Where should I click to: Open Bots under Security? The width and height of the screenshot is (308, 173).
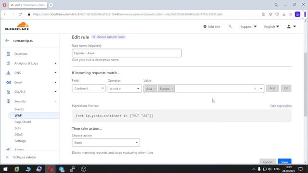[x=17, y=128]
